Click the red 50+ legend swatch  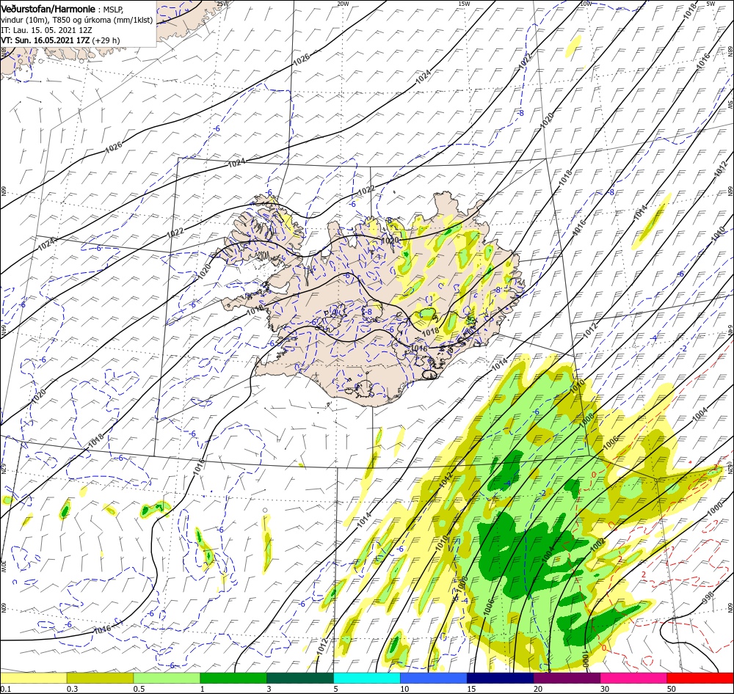tap(700, 678)
